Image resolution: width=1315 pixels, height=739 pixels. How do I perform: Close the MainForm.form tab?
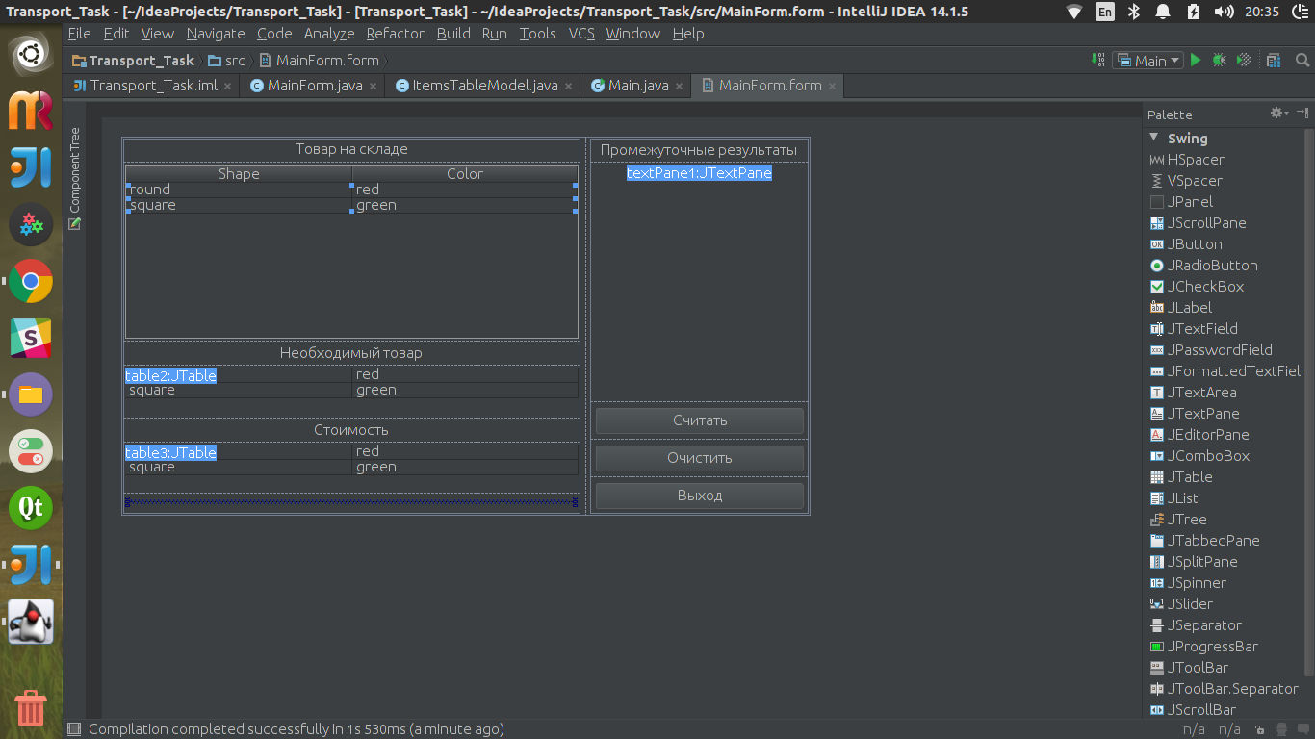(833, 86)
